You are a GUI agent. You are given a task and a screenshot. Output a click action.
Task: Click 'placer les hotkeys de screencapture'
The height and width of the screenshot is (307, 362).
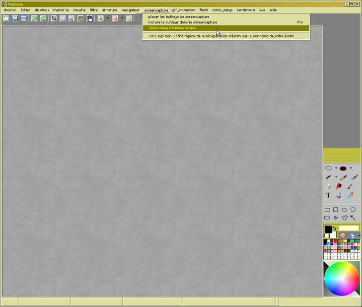point(179,17)
